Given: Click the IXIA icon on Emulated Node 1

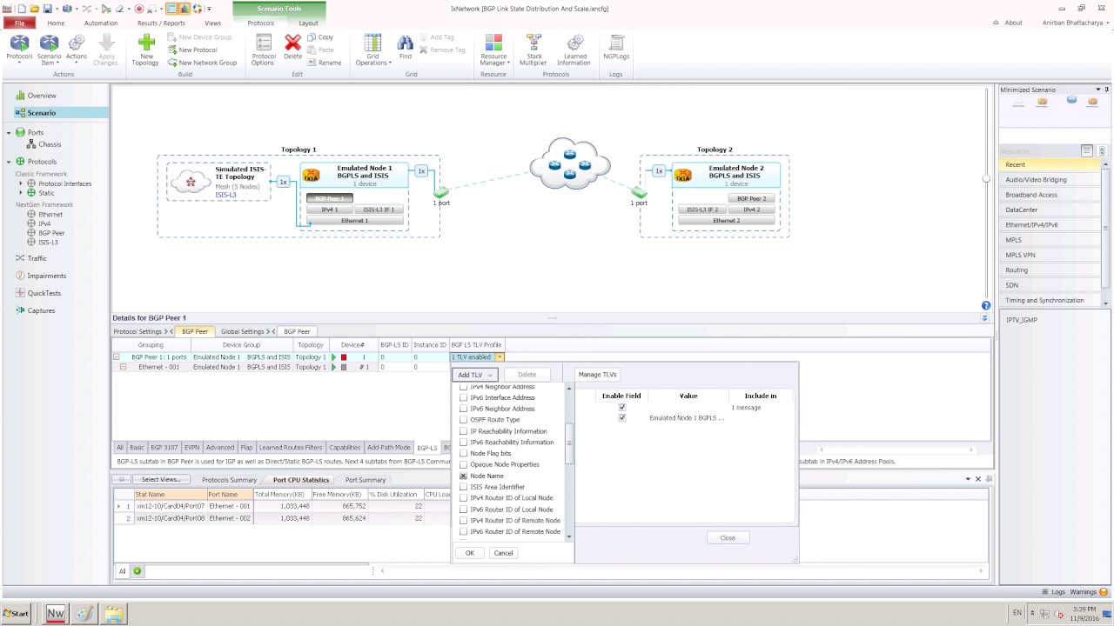Looking at the screenshot, I should (311, 176).
